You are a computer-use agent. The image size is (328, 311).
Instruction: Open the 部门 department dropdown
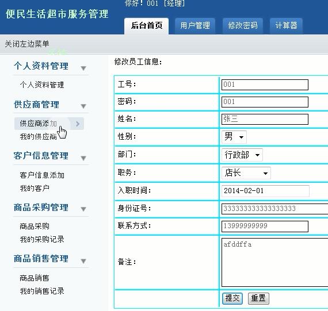(242, 155)
